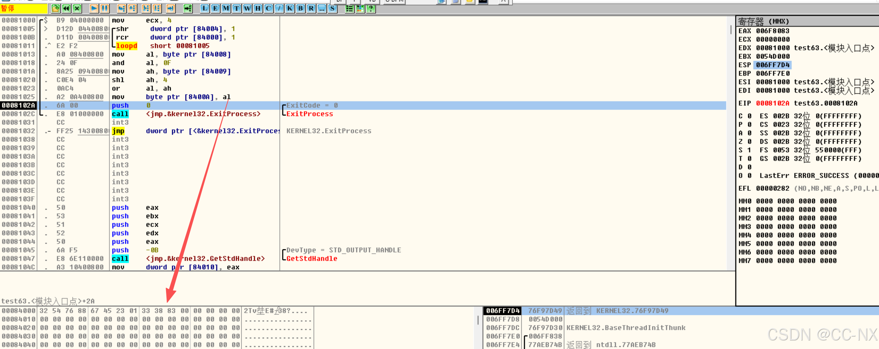The height and width of the screenshot is (349, 879).
Task: Restart the program with the rewind icon
Action: click(66, 9)
